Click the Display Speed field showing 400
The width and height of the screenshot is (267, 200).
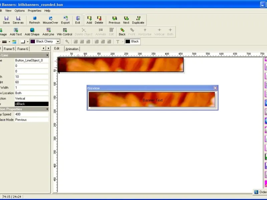tap(31, 114)
